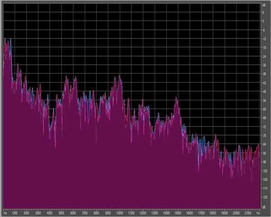The width and height of the screenshot is (271, 217).
Task: Click the -18 dB scale label
Action: point(264,48)
